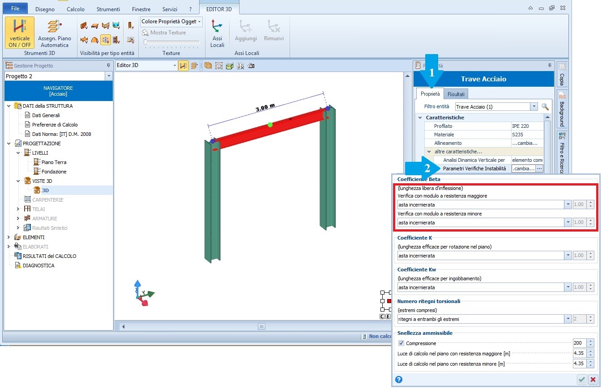Open the Calcolo ribbon tab
Viewport: 602px width, 388px height.
click(x=75, y=9)
